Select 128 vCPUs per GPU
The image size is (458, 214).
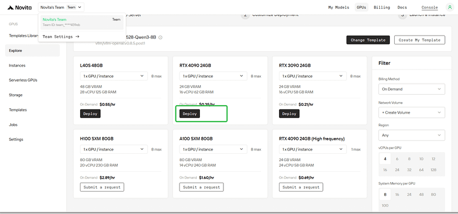433,170
